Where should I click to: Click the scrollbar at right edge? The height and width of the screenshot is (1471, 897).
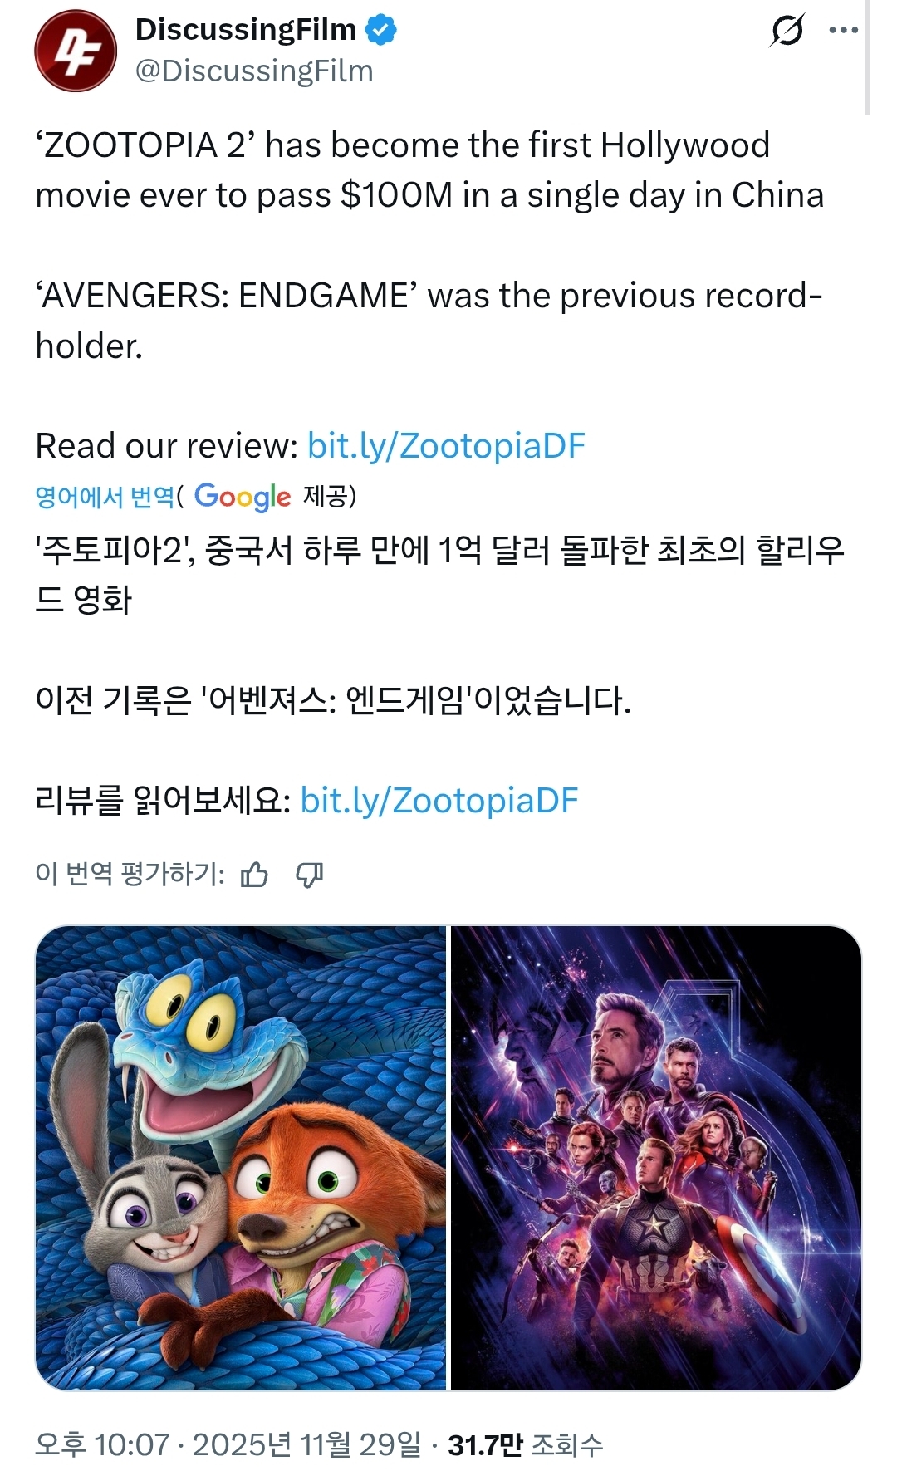click(867, 56)
